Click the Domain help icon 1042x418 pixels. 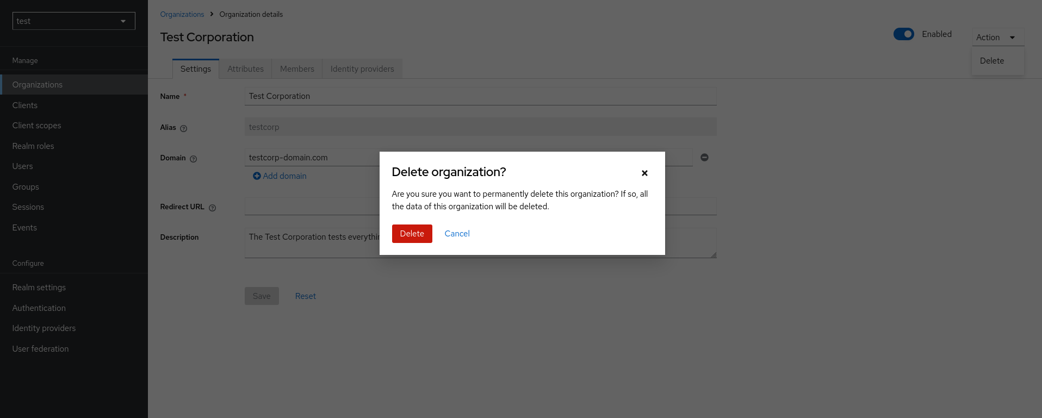[x=193, y=159]
